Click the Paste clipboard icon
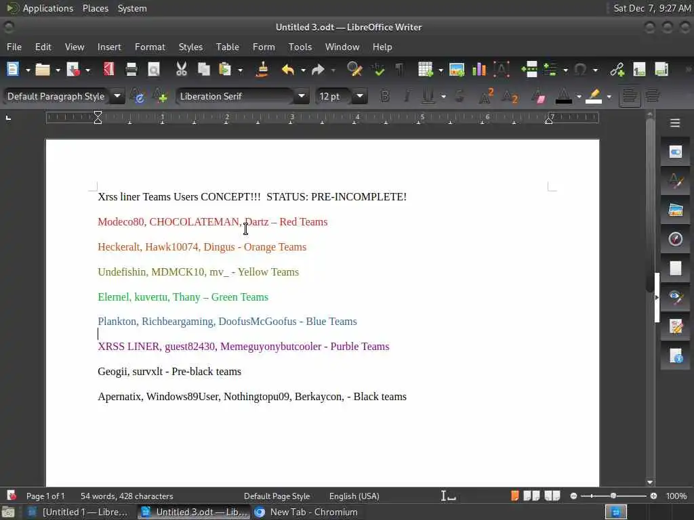Viewport: 694px width, 520px height. tap(225, 70)
